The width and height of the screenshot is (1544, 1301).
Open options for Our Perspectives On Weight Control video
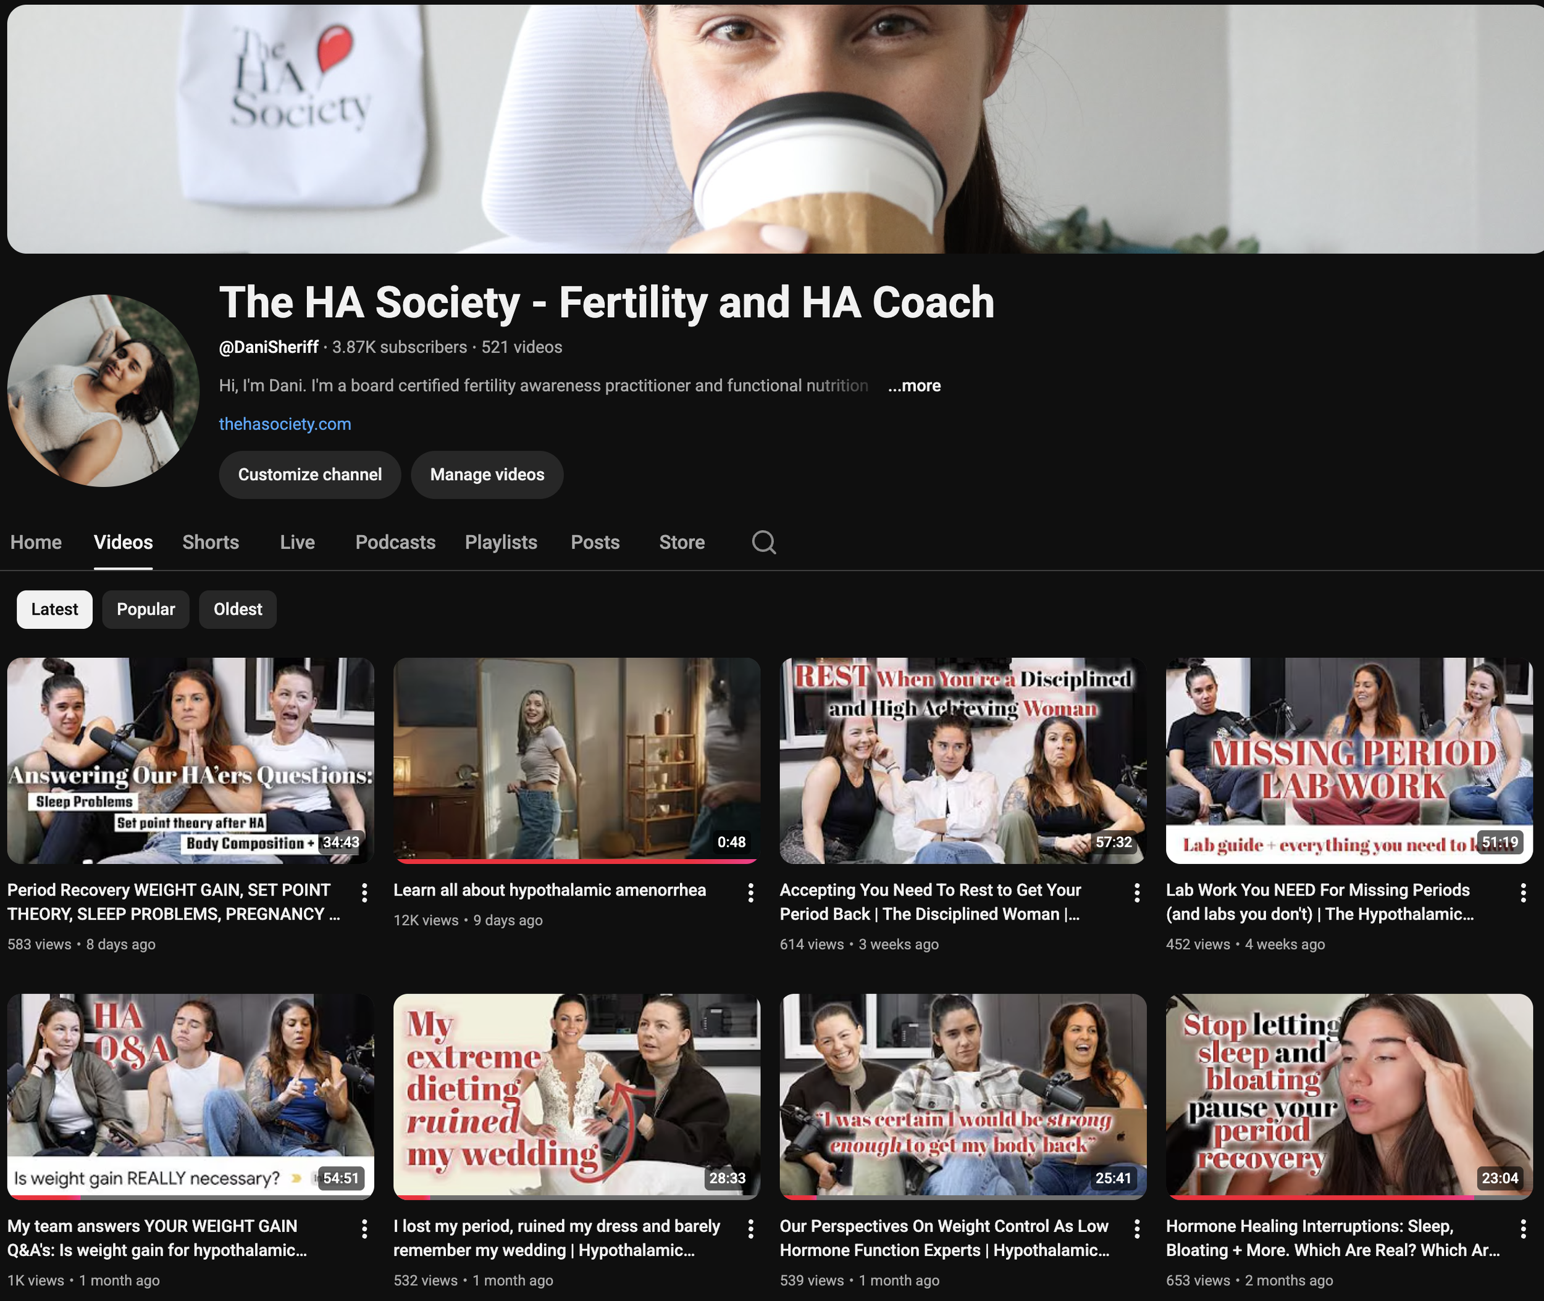pyautogui.click(x=1136, y=1229)
